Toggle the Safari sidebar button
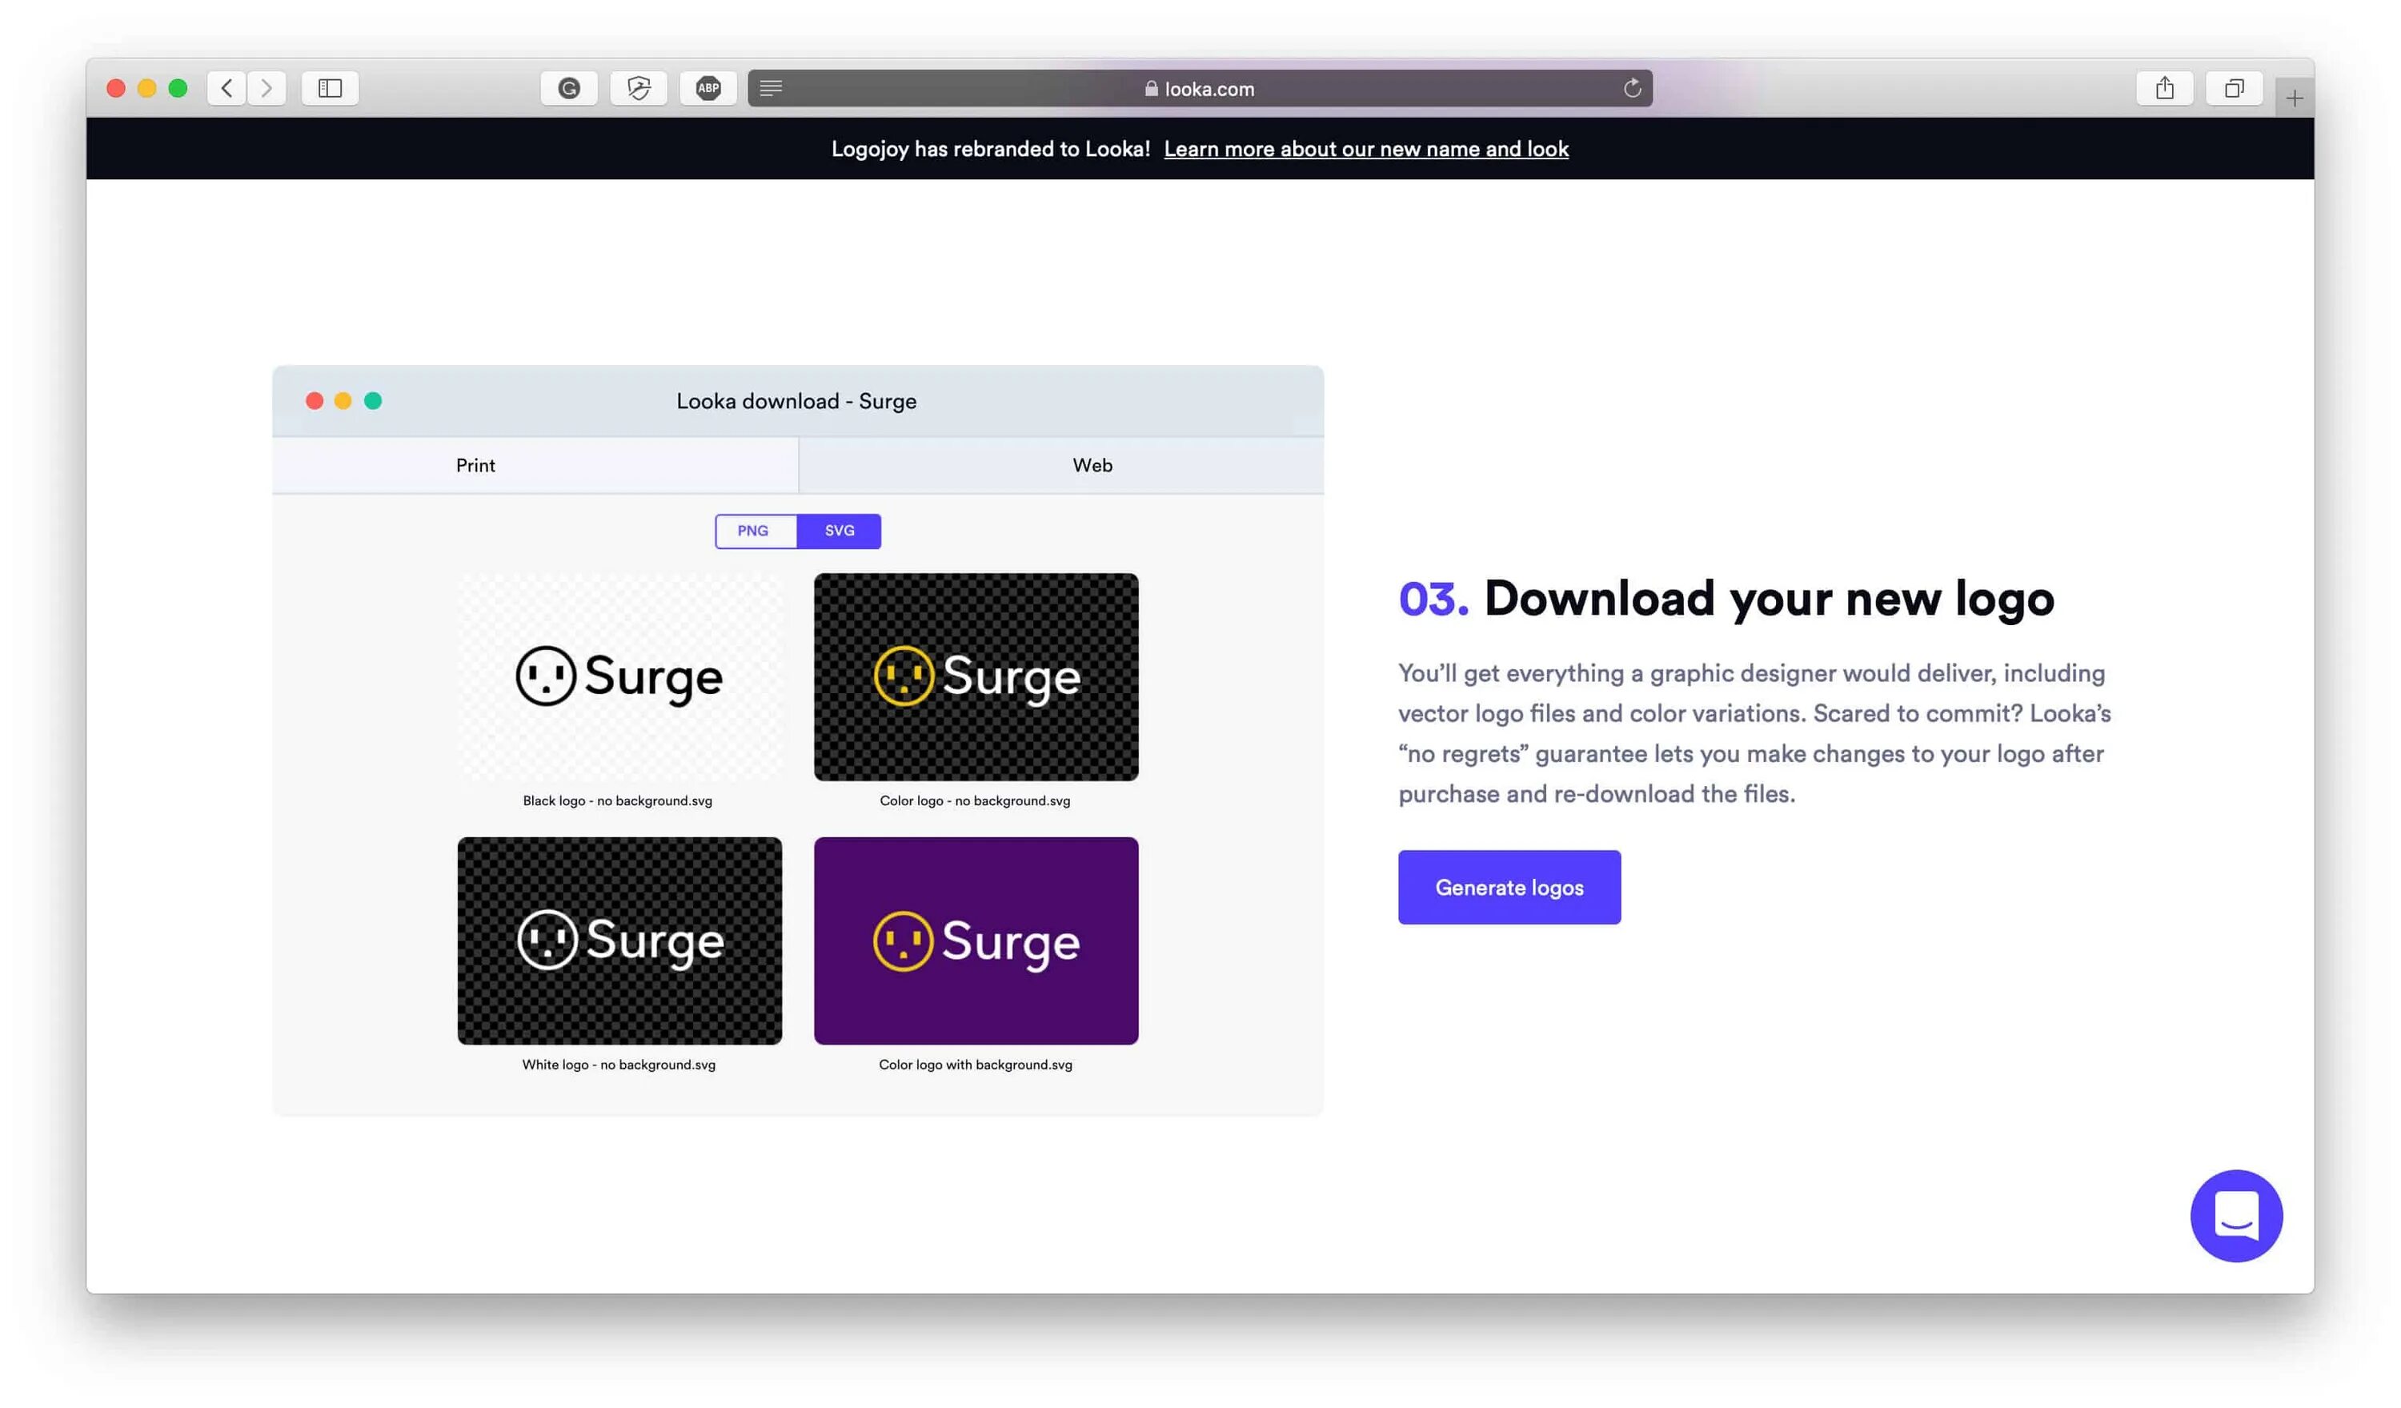 tap(330, 89)
